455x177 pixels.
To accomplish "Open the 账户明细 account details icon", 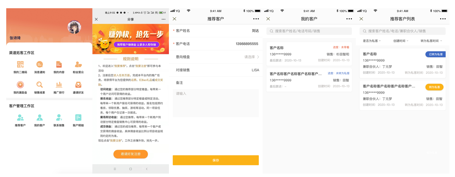I will coord(78,118).
